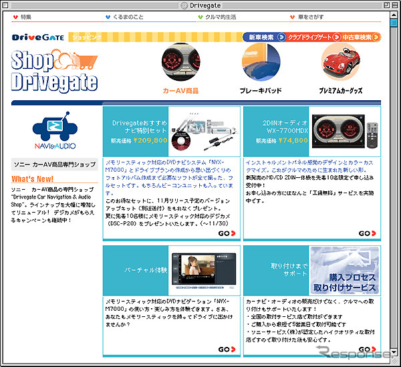Image resolution: width=401 pixels, height=367 pixels.
Task: Close the Drivegate window via close box
Action: [5, 5]
